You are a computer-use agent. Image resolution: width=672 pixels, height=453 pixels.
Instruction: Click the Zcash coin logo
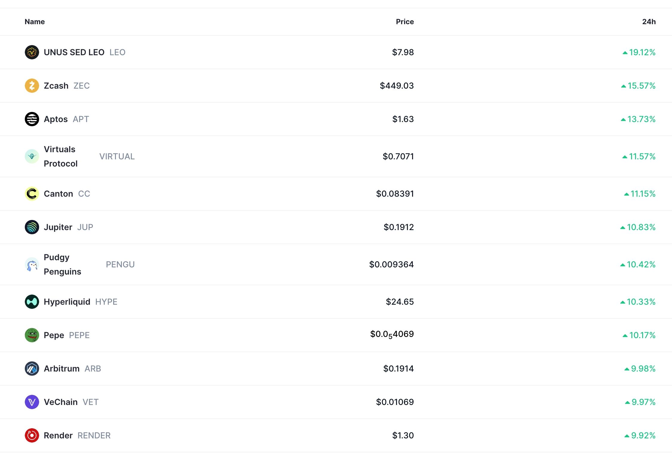(32, 86)
